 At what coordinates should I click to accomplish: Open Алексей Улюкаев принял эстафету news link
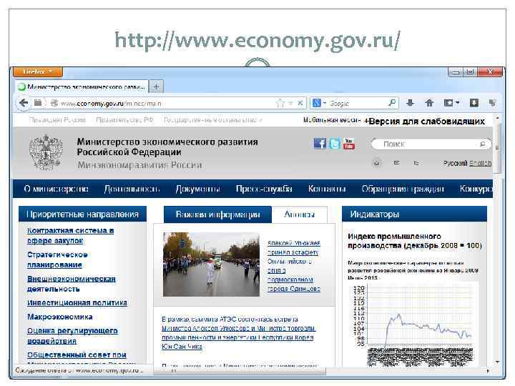[x=294, y=266]
